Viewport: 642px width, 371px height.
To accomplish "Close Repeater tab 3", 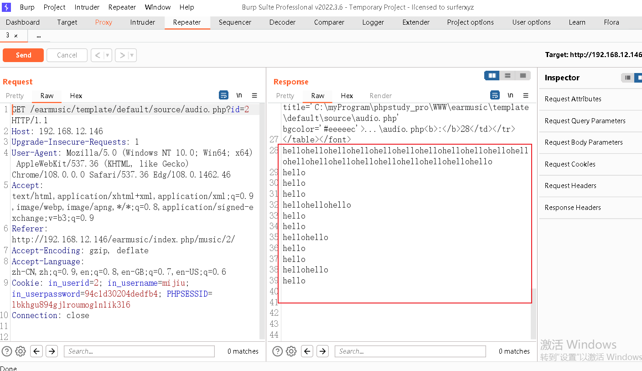I will click(16, 36).
